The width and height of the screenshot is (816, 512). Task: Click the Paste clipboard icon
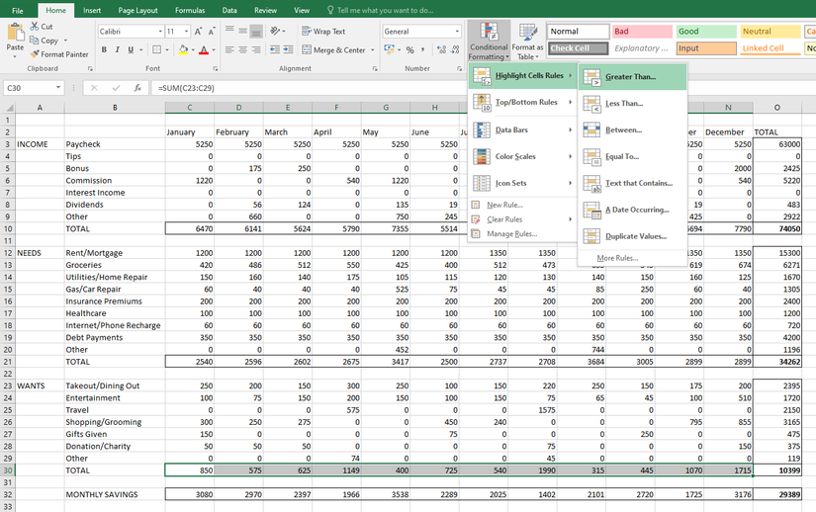[15, 35]
